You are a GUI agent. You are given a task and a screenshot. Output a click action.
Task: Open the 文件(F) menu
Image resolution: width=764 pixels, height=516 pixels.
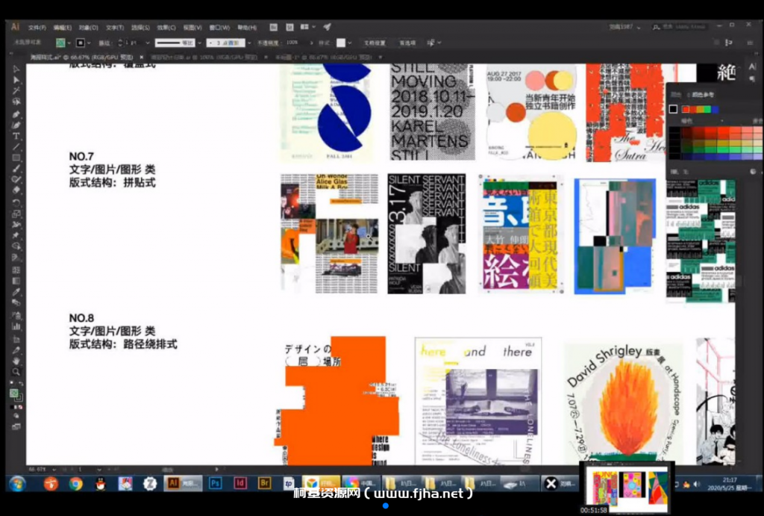pos(37,28)
